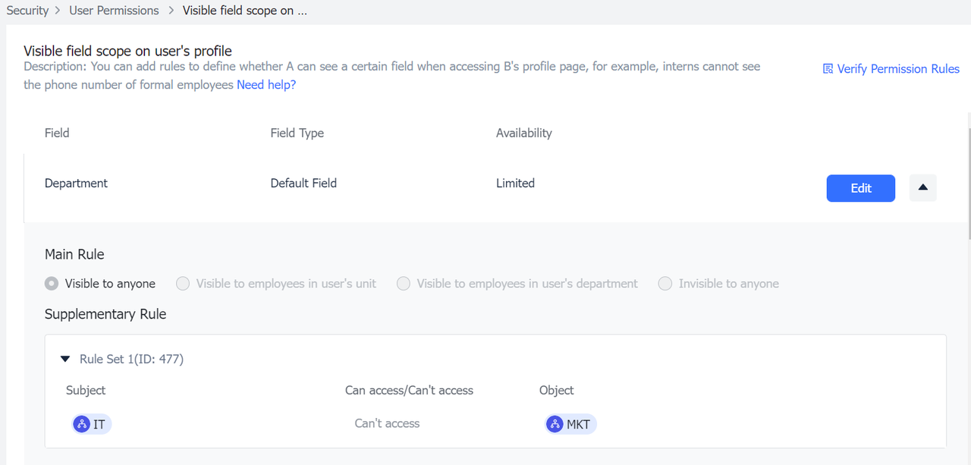Click the 'Rule Set 1(ID: 477)' title

[131, 359]
